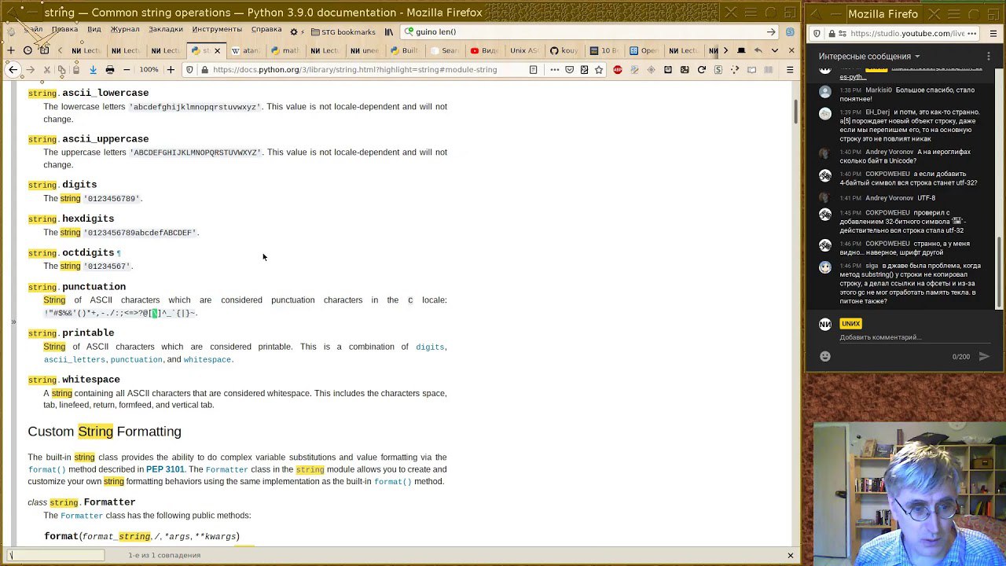This screenshot has height=566, width=1006.
Task: Open chat options three-dots in YouTube window
Action: point(989,57)
